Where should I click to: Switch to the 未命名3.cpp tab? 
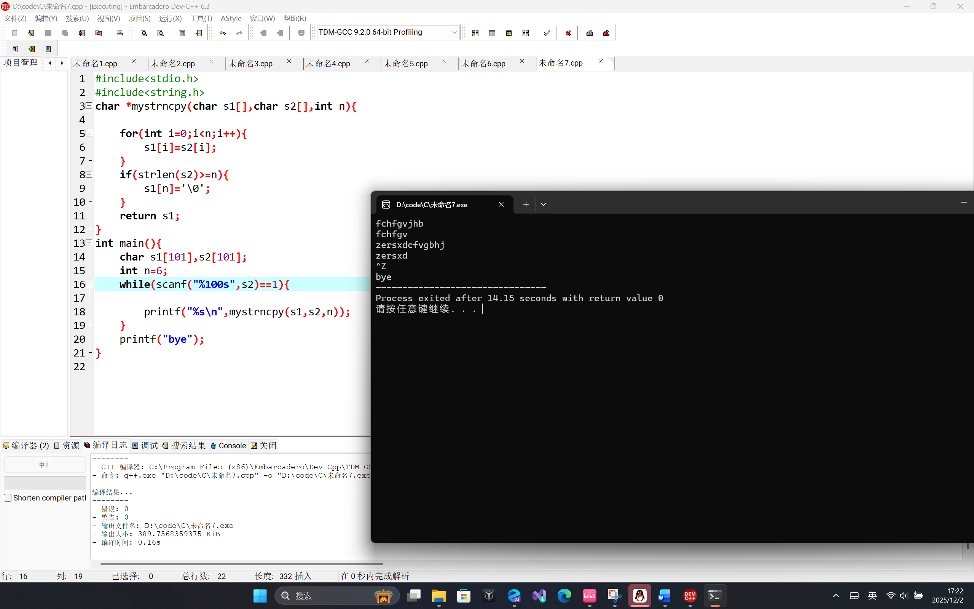coord(251,64)
